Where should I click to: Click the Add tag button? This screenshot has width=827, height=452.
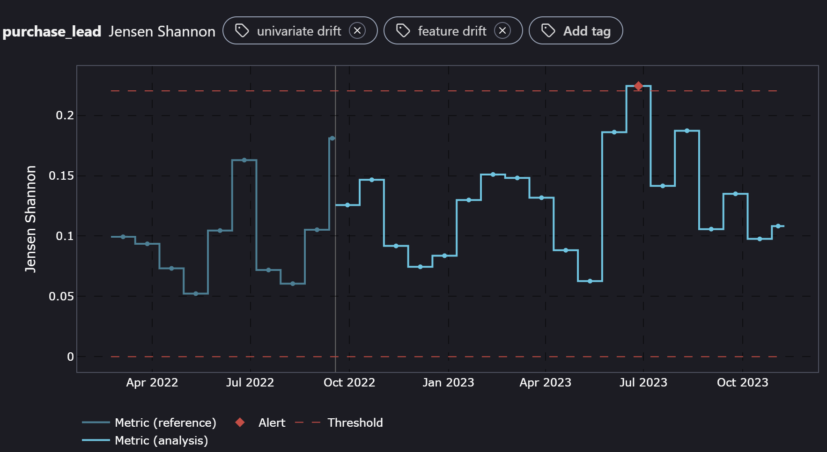pos(576,31)
